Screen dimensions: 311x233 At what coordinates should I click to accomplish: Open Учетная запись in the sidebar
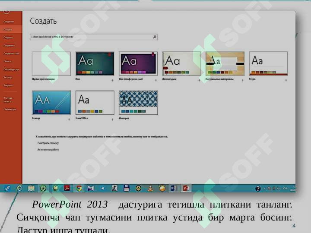tap(8, 100)
